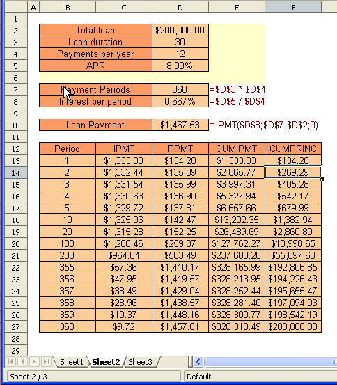Click the APR value 8.00%

click(180, 66)
